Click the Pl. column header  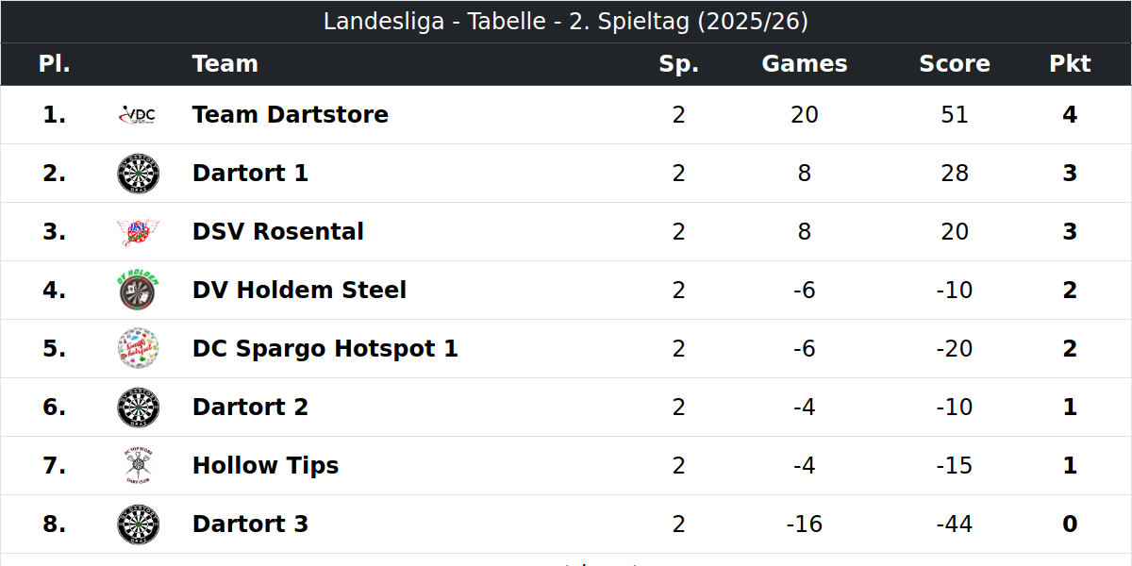tap(55, 64)
